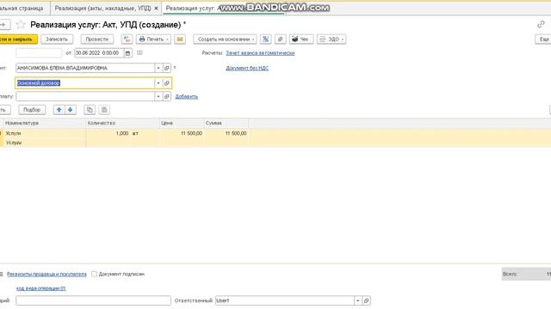551x309 pixels.
Task: Click the small grey icon right of the calendar
Action: (139, 53)
